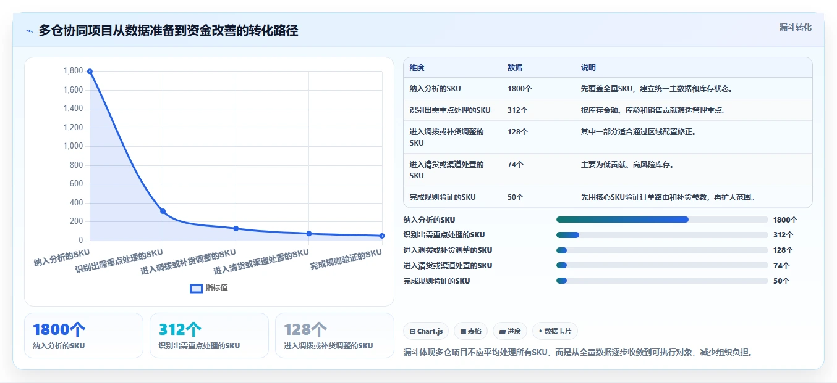Click the 1800个 progress bar
Image resolution: width=837 pixels, height=383 pixels.
[662, 220]
